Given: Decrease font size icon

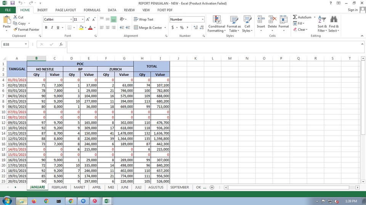Looking at the screenshot, I should click(x=94, y=19).
